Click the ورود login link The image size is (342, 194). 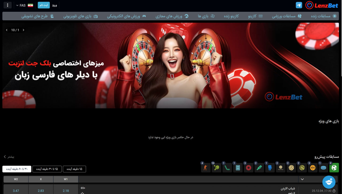54,5
